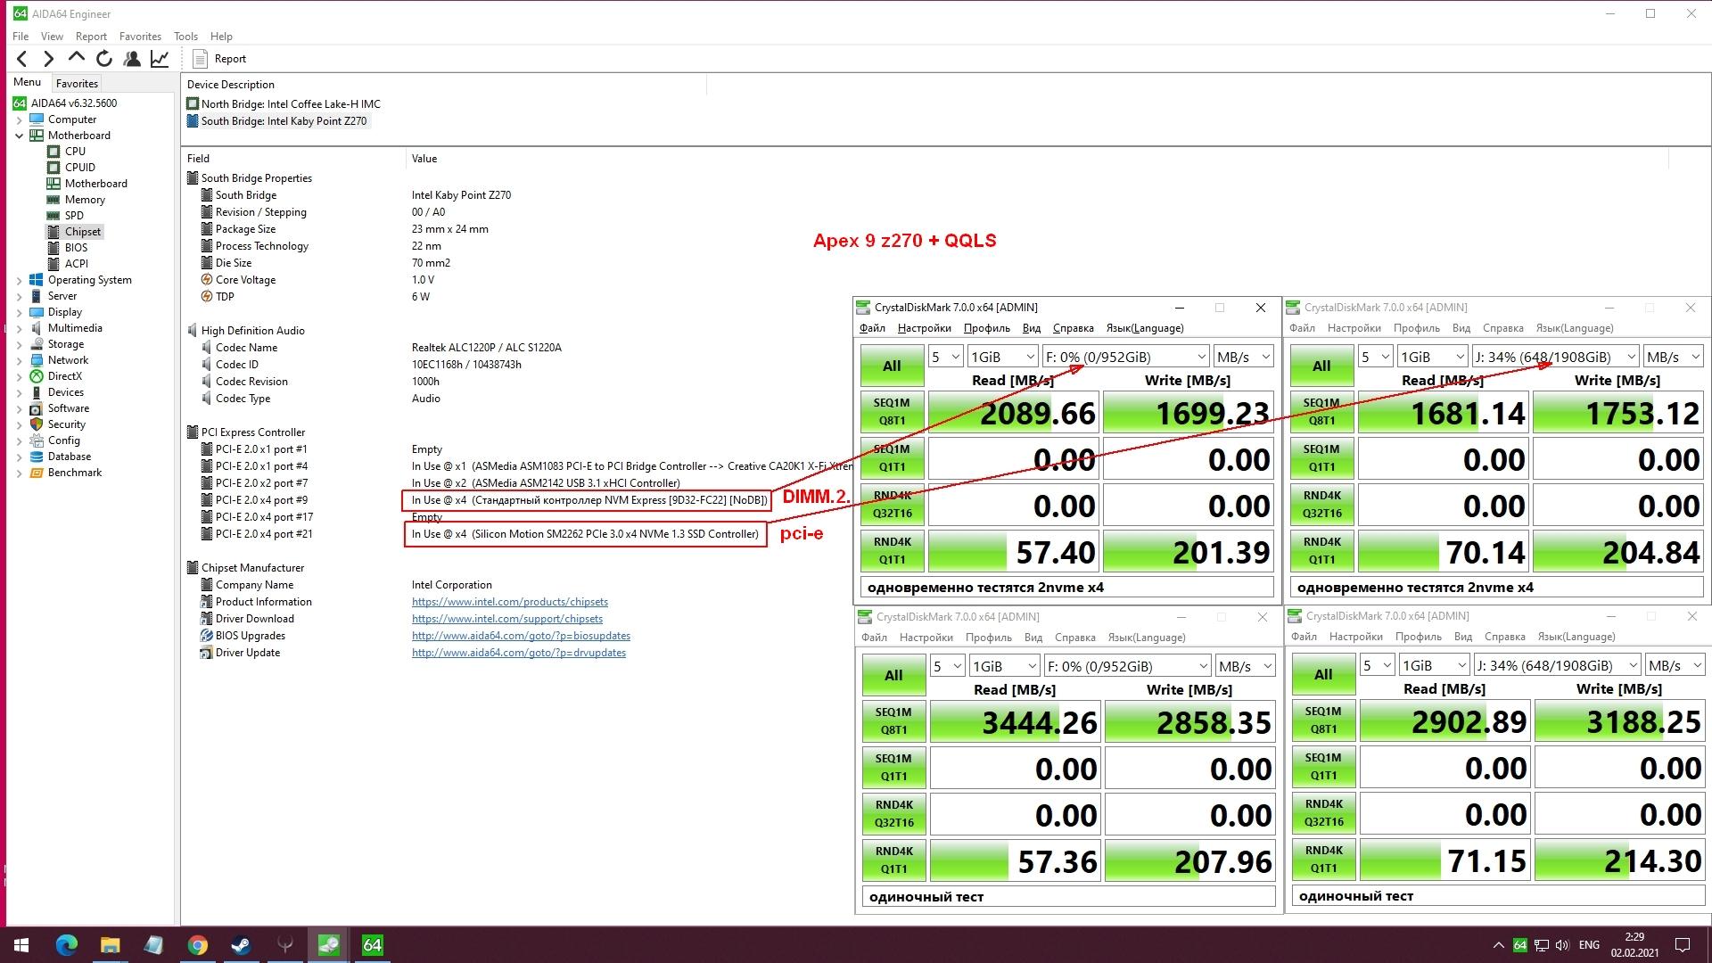Open the Intel chipsets product link
The width and height of the screenshot is (1712, 963).
[x=509, y=602]
